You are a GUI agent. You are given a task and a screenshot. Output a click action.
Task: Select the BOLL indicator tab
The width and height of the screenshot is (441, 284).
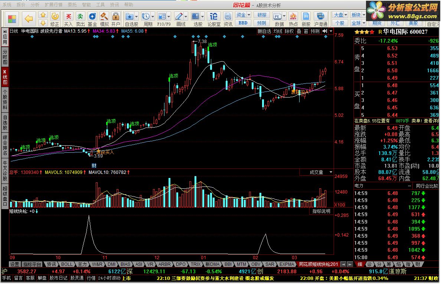click(67, 264)
